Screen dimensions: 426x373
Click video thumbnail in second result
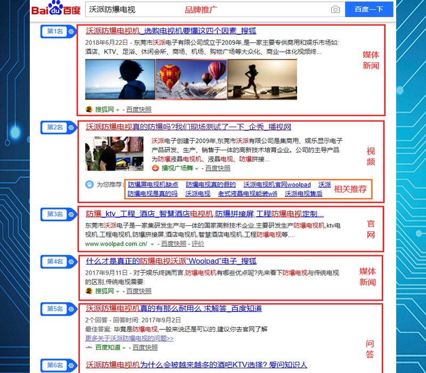click(x=114, y=153)
